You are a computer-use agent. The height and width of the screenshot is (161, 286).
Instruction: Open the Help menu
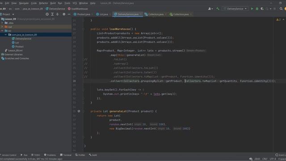click(x=93, y=3)
